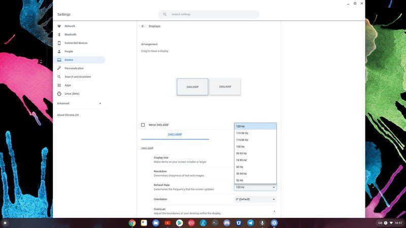
Task: Select Device in the sidebar
Action: [79, 60]
